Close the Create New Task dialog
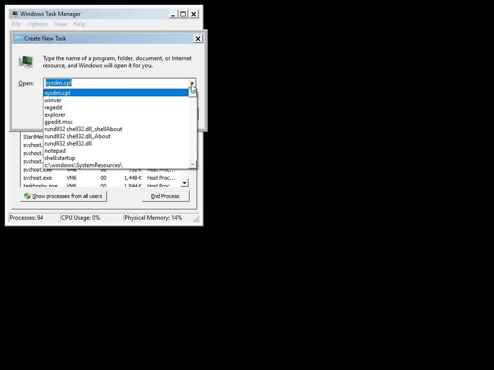 tap(198, 39)
